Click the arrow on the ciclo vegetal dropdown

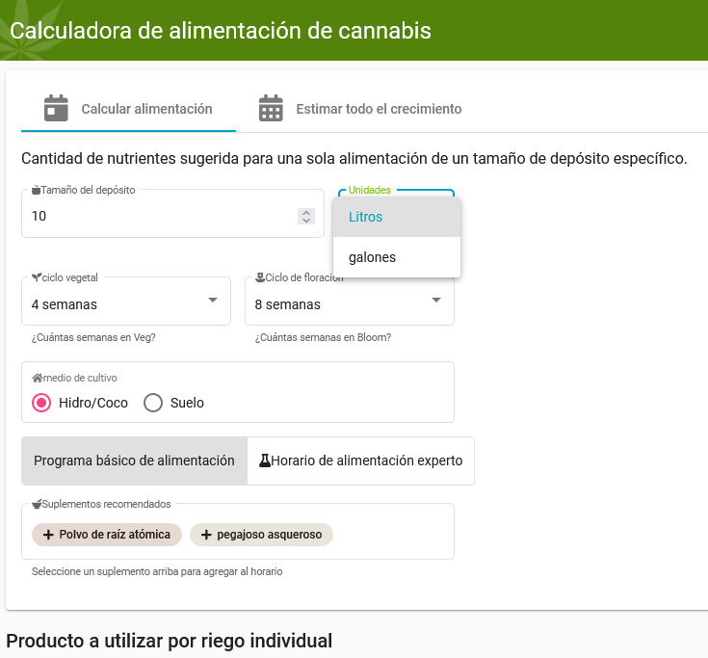click(x=213, y=300)
